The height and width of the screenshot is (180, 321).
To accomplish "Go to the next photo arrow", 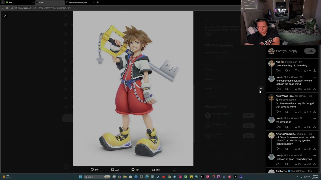I will (x=261, y=88).
